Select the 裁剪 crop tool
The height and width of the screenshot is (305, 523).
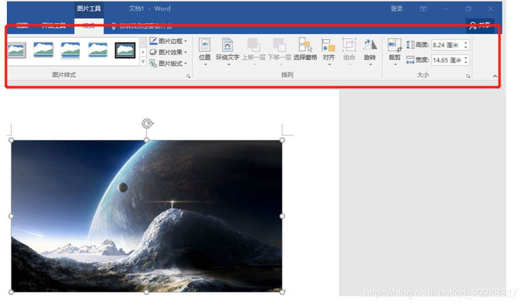395,49
